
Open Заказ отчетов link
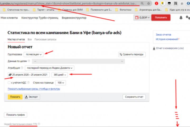(163, 35)
